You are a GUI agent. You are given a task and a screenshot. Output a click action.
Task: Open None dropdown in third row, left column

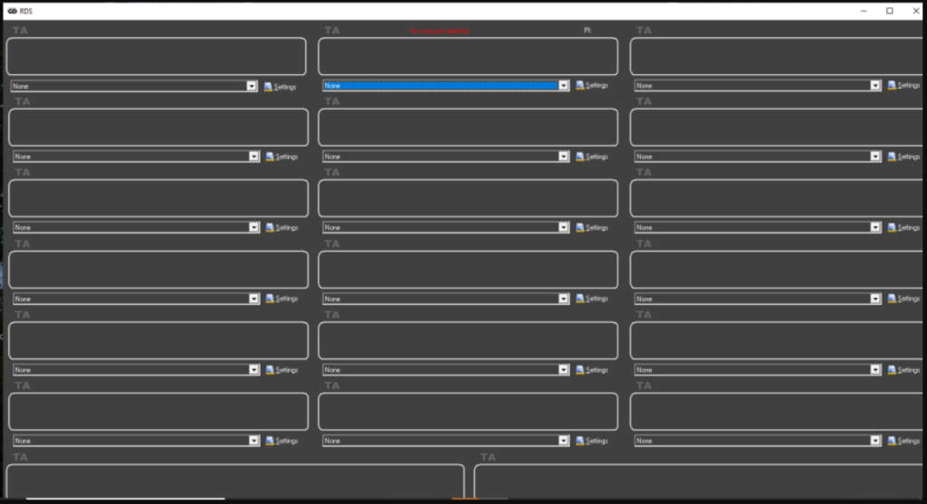coord(136,227)
